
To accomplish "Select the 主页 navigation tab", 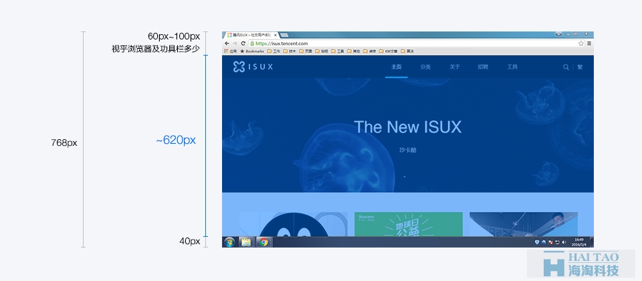I will (396, 67).
